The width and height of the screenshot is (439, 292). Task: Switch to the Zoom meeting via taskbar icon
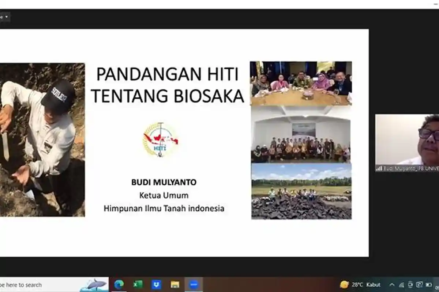pyautogui.click(x=194, y=284)
